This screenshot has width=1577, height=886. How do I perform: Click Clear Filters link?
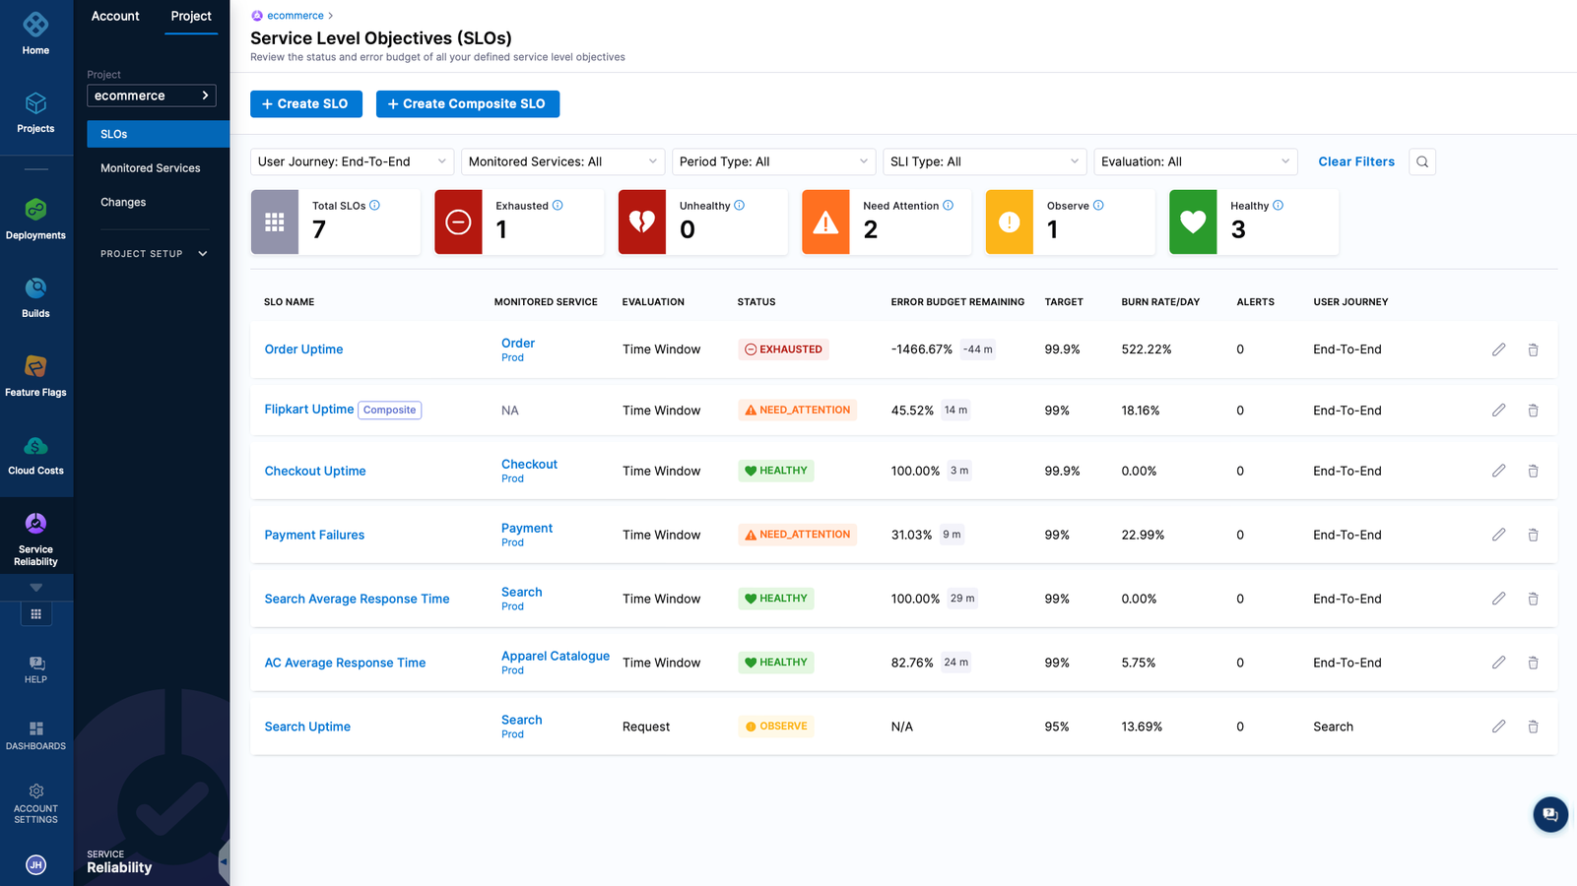click(1356, 161)
